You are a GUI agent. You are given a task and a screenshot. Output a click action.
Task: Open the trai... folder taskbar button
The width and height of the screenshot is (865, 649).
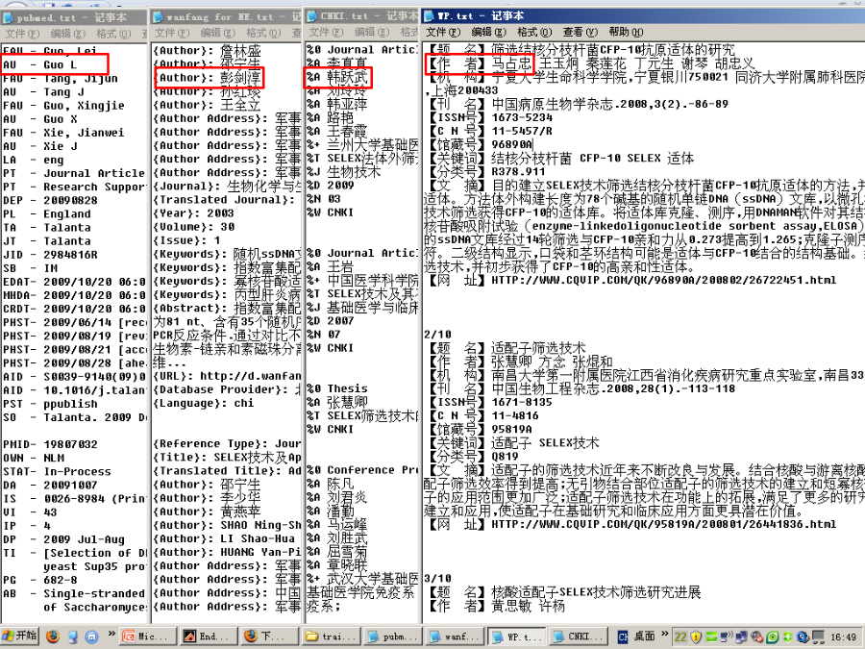[333, 637]
